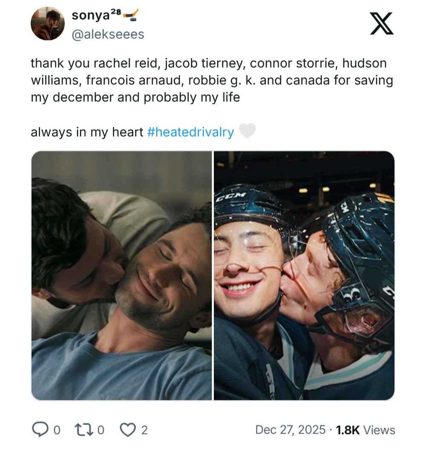Click the like count of 2
This screenshot has width=426, height=451.
[144, 430]
